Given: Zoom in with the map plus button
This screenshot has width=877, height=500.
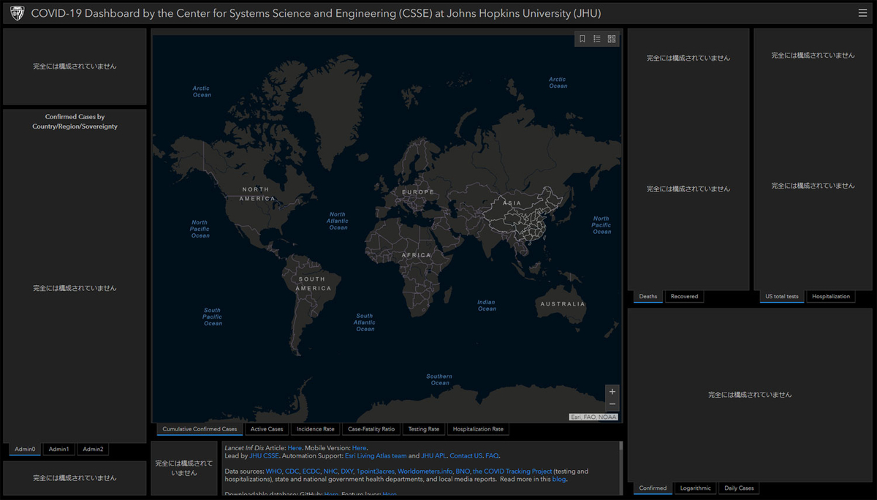Looking at the screenshot, I should (612, 391).
